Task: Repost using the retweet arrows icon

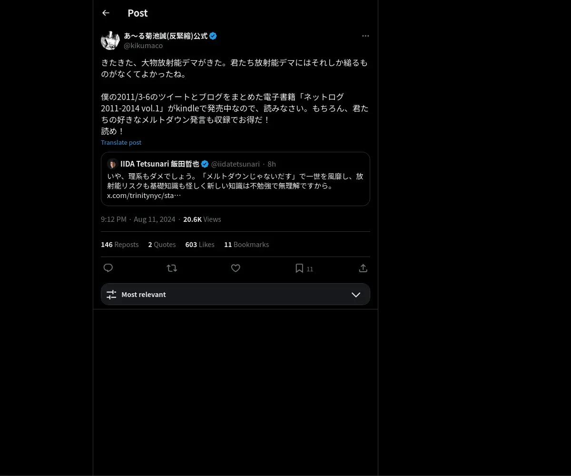Action: coord(172,268)
